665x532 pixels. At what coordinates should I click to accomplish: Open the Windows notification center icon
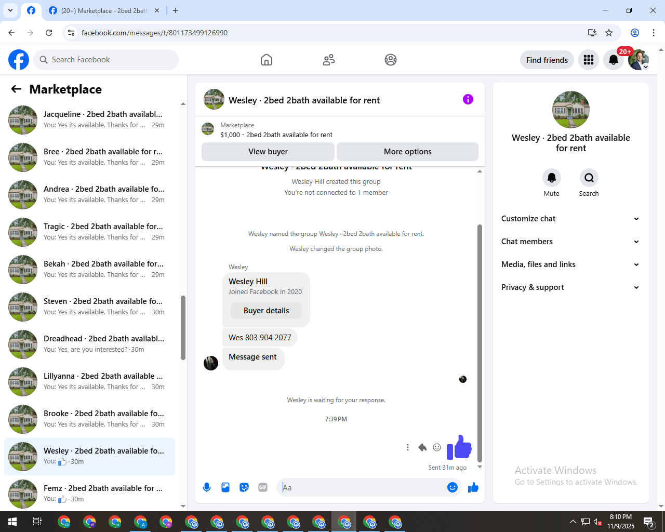pos(649,522)
